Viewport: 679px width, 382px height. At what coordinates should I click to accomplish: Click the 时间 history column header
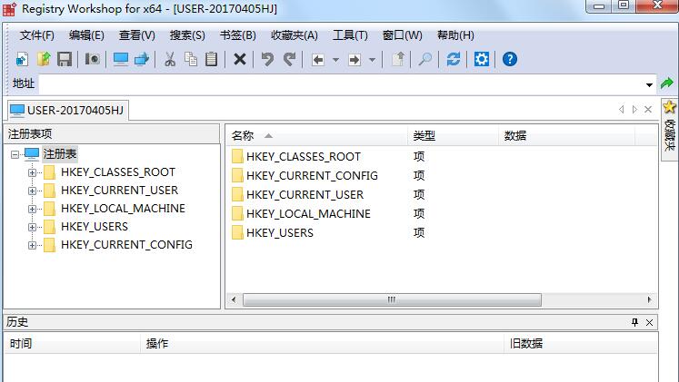coord(73,344)
